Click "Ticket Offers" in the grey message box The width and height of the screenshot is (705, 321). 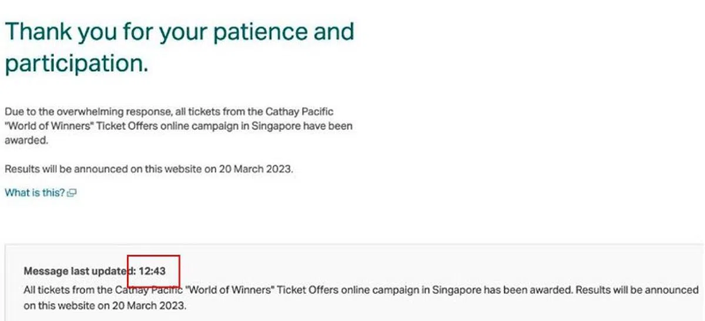[x=304, y=290]
